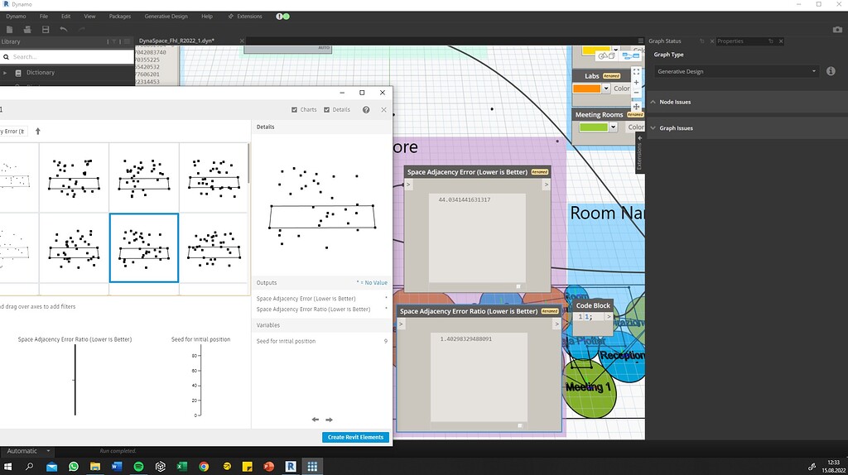Open Spotify from the Windows taskbar
The height and width of the screenshot is (475, 848).
click(x=138, y=467)
